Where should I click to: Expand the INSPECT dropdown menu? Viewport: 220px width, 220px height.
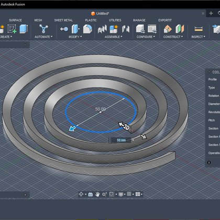[x=198, y=37]
